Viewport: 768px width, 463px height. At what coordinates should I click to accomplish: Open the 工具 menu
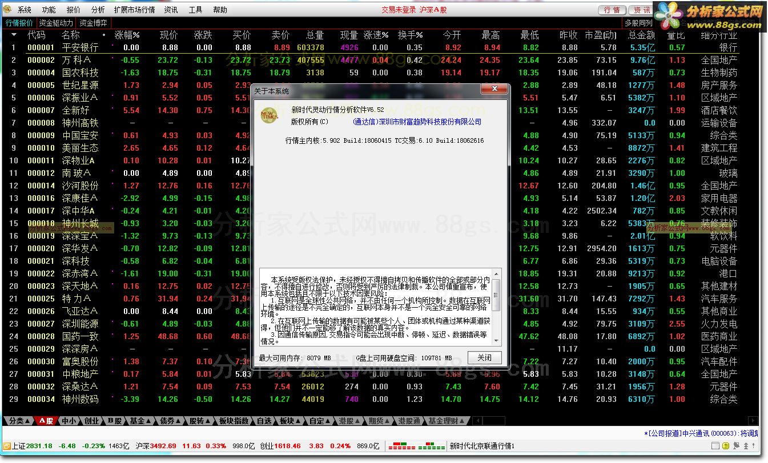[x=196, y=10]
